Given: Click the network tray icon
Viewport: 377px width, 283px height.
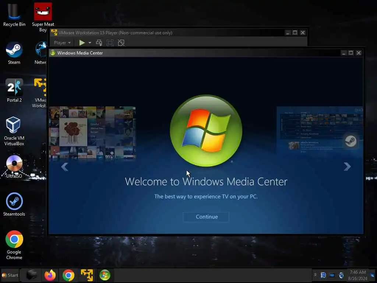Looking at the screenshot, I should [x=332, y=275].
